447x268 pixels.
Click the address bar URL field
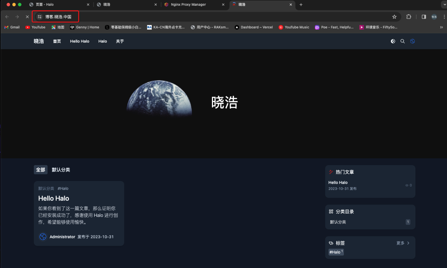coord(216,17)
